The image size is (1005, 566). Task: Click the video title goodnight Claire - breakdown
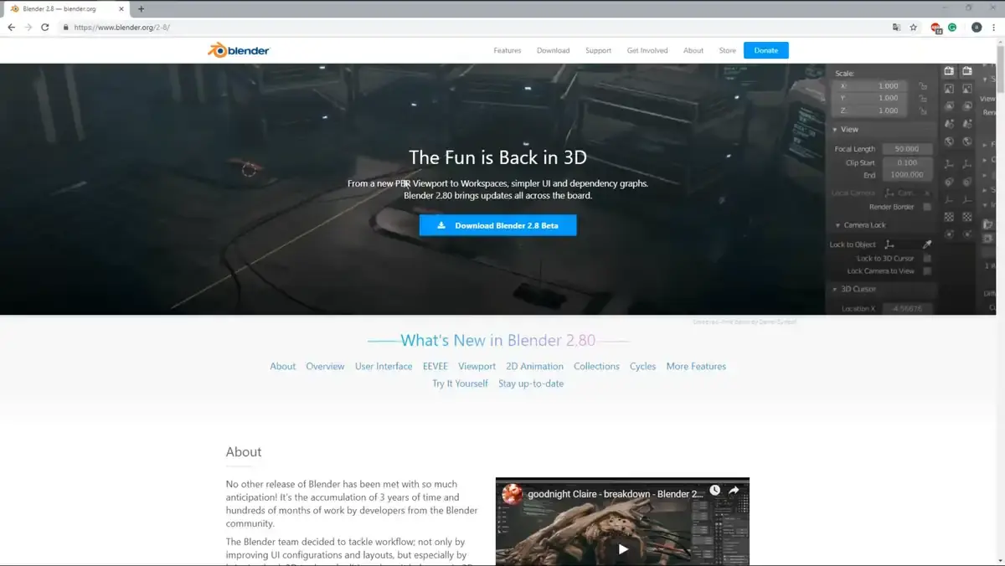[x=616, y=494]
